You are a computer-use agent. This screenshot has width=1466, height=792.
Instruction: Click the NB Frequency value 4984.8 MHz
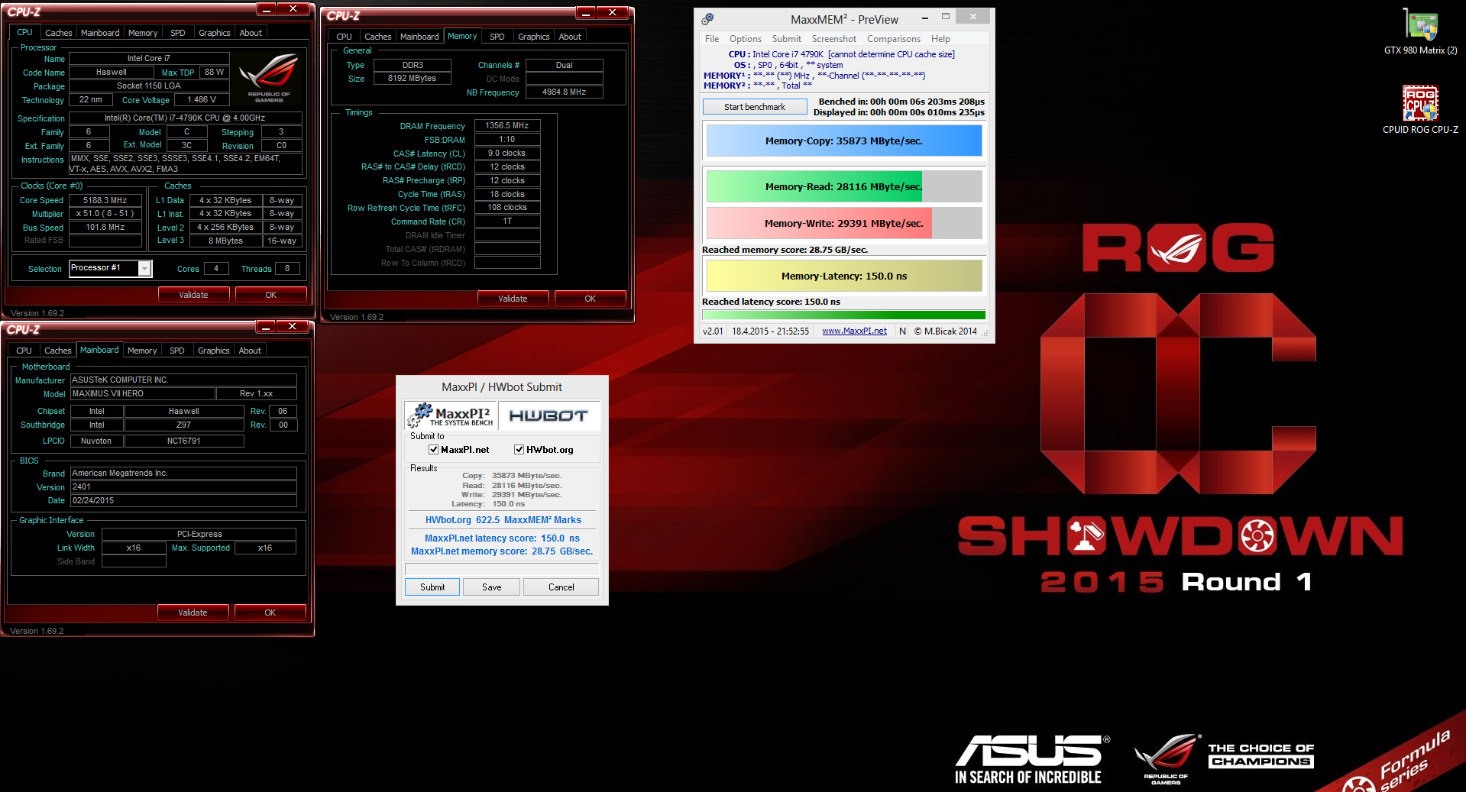click(564, 92)
